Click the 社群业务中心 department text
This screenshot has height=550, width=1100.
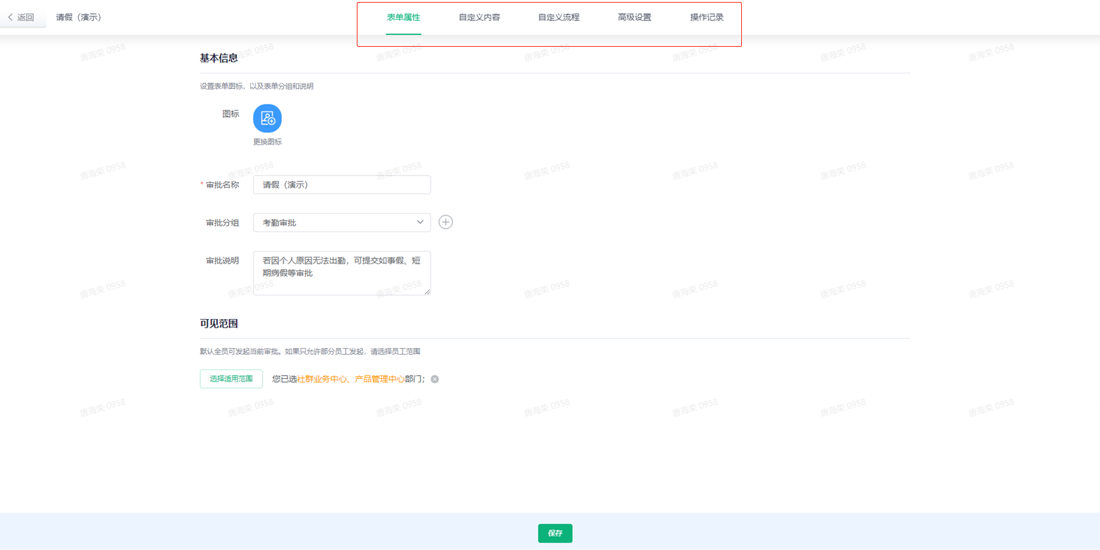point(322,379)
